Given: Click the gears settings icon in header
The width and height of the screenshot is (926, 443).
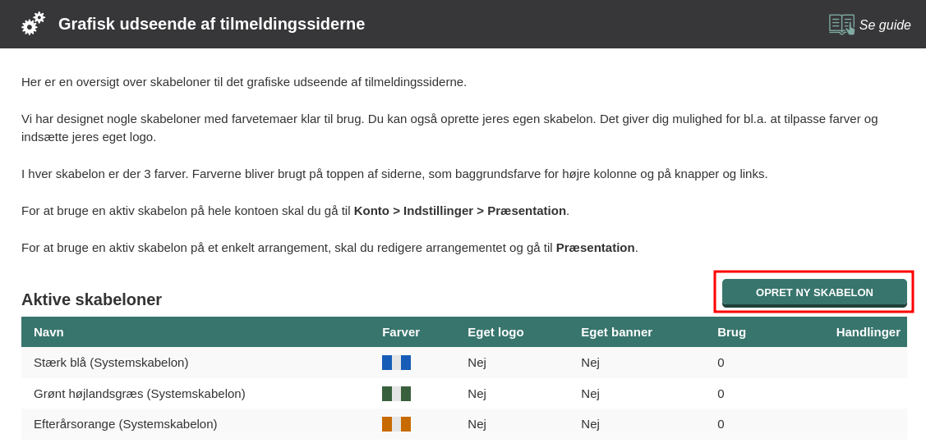Looking at the screenshot, I should pos(33,24).
